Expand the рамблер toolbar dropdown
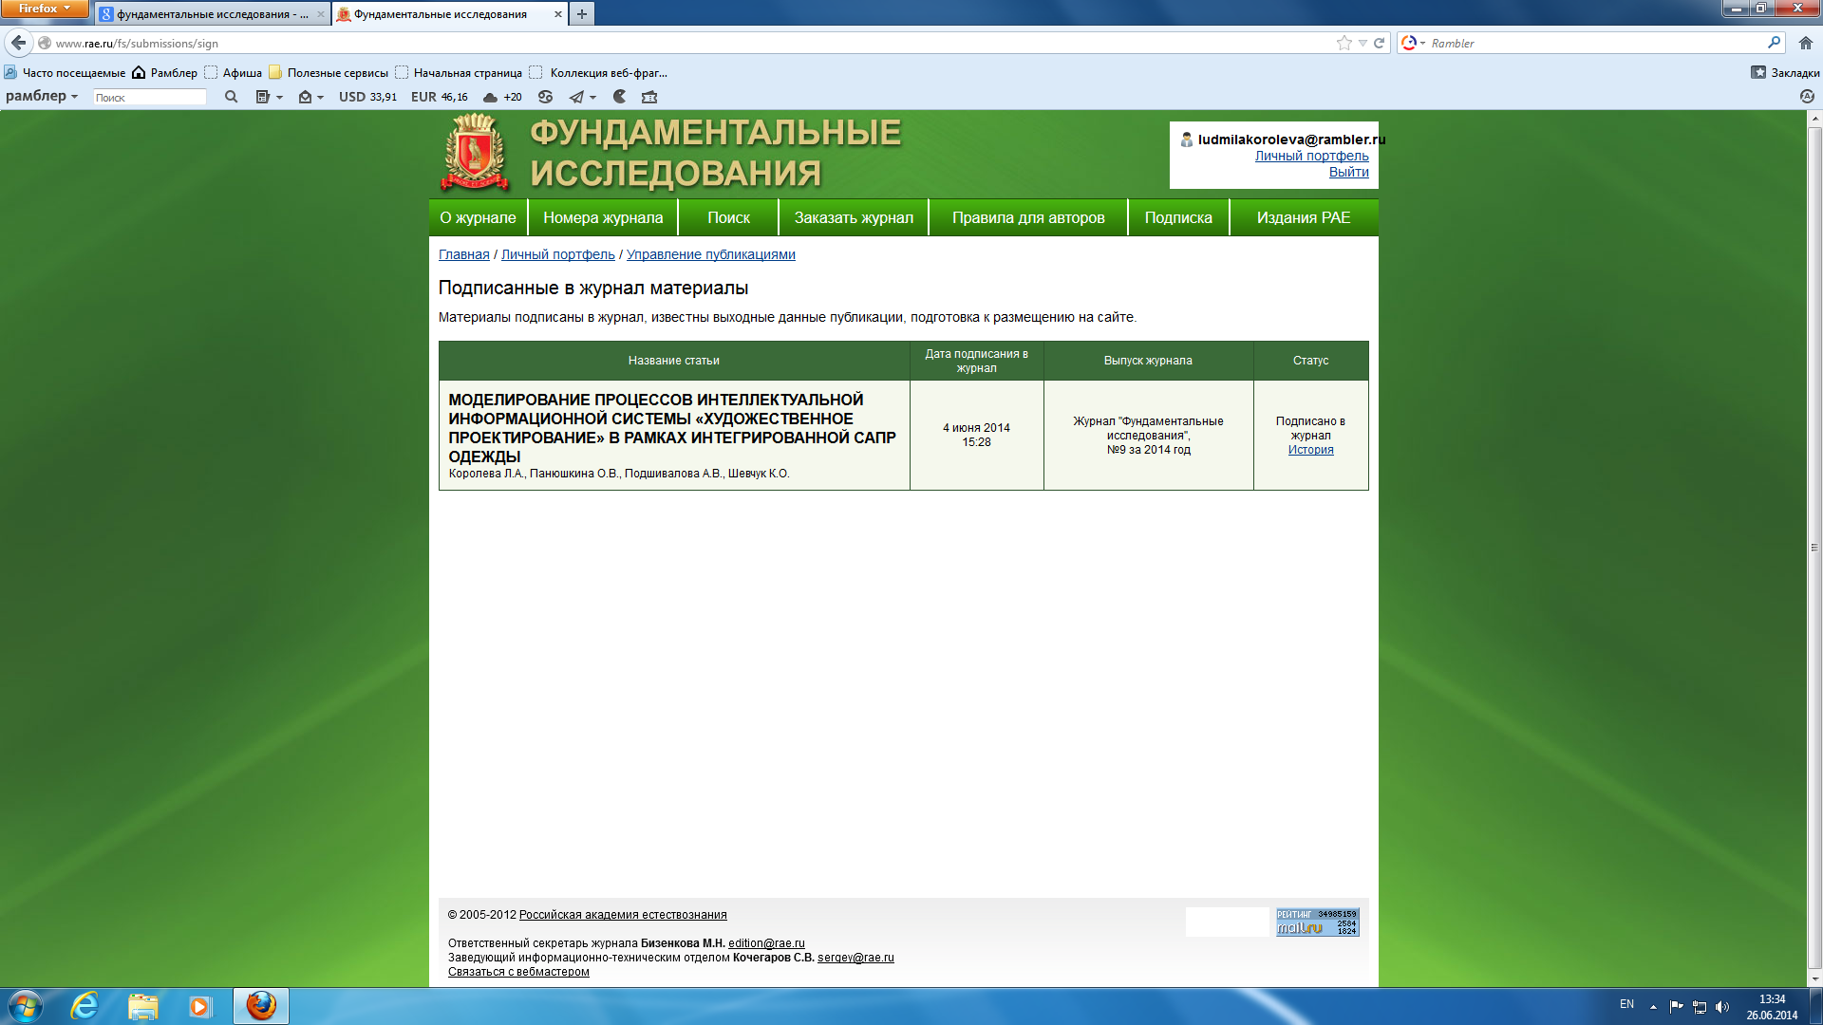Image resolution: width=1823 pixels, height=1025 pixels. click(42, 96)
